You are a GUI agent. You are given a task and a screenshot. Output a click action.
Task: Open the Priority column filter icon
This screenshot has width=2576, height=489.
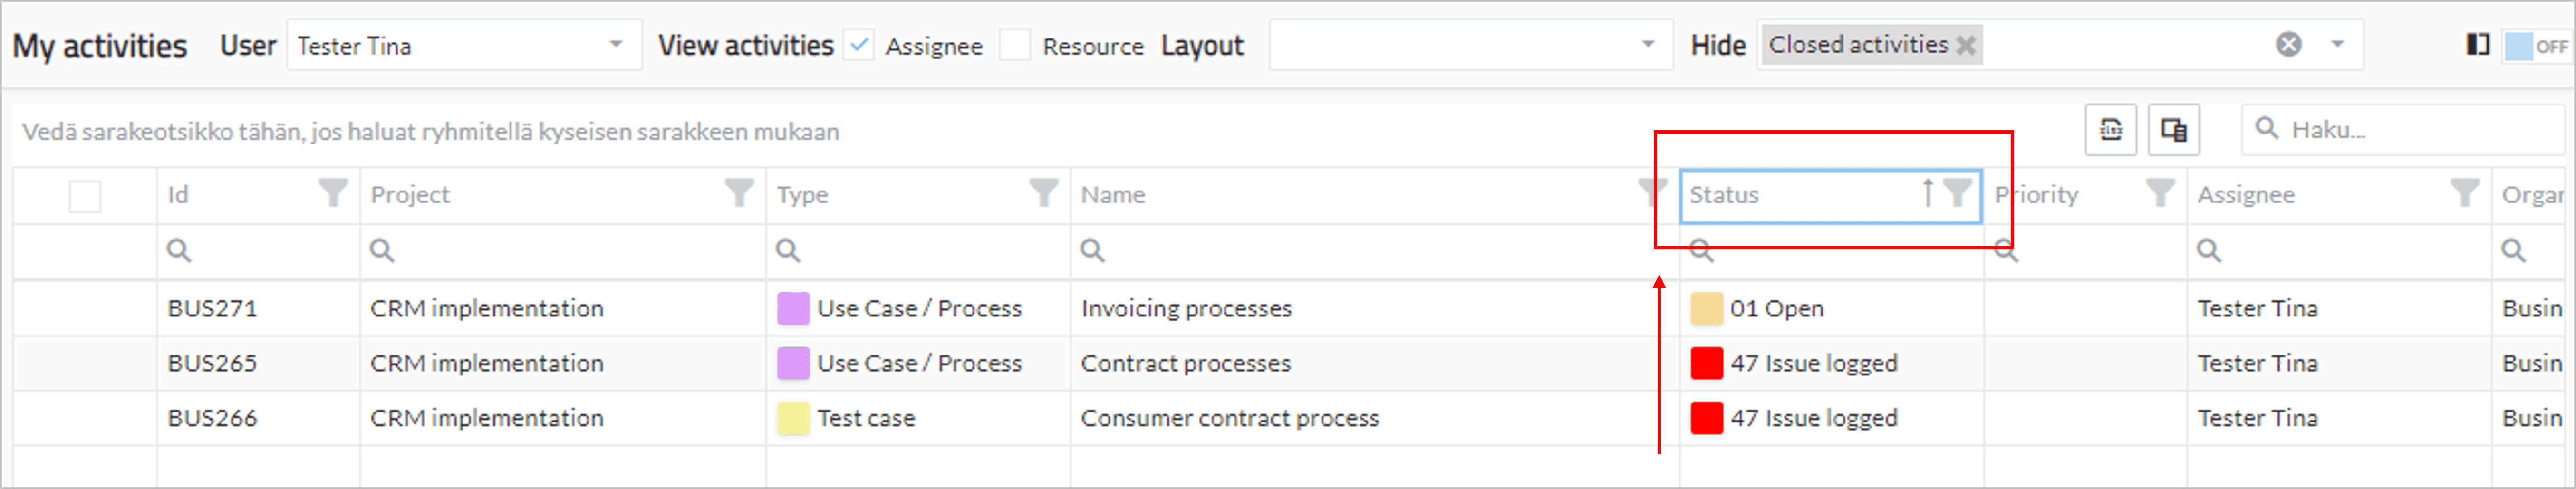click(2160, 192)
